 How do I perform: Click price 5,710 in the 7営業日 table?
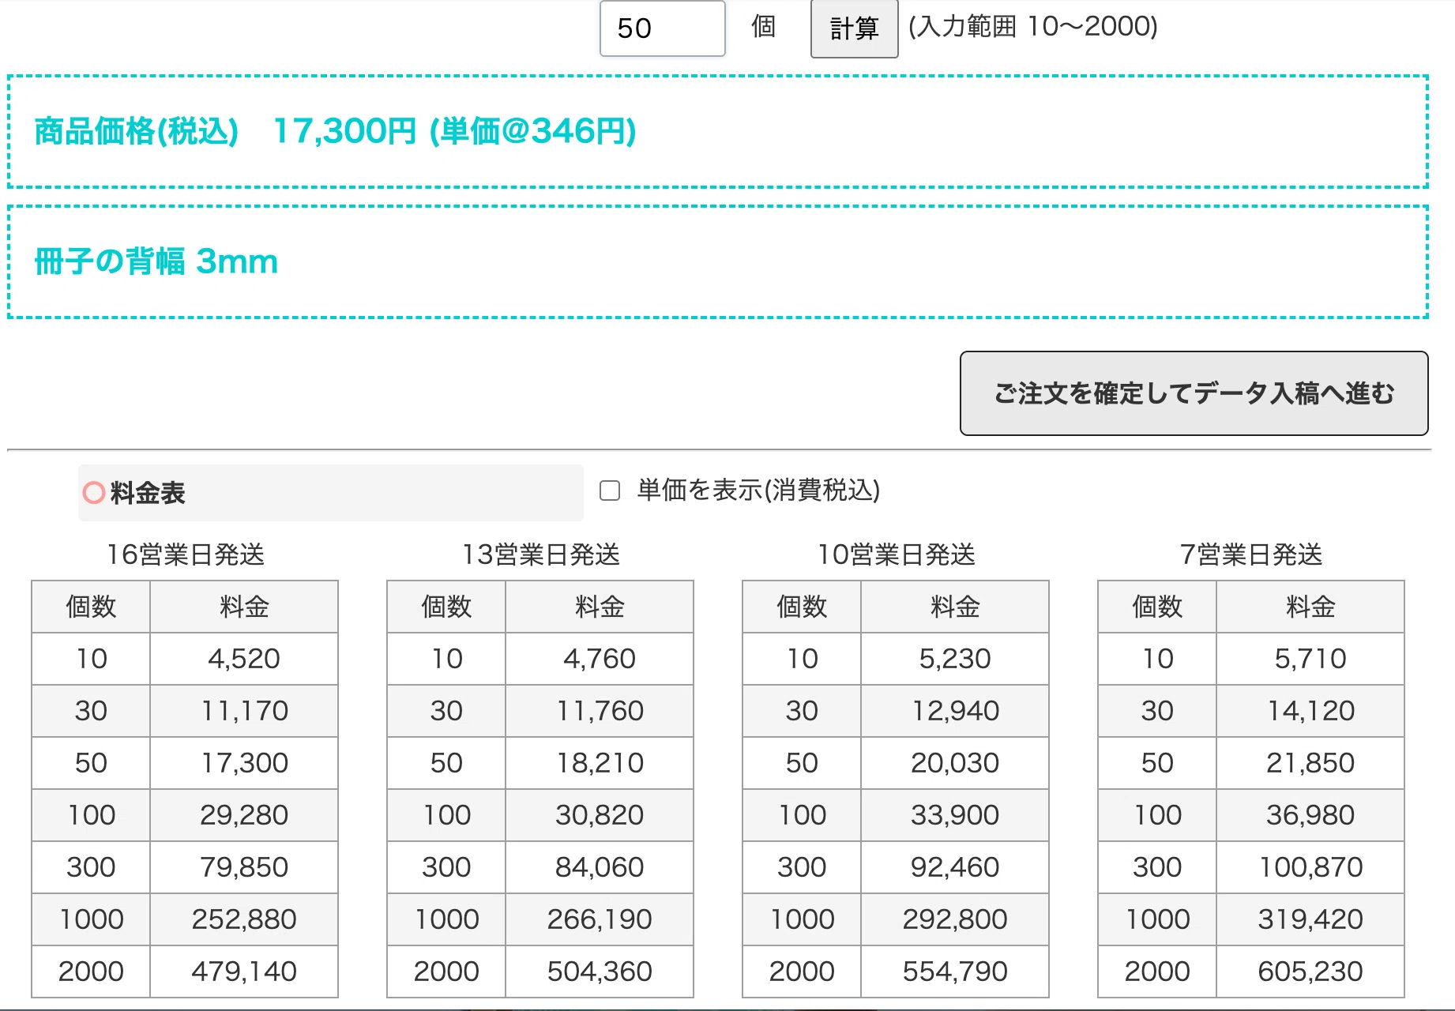click(1310, 659)
